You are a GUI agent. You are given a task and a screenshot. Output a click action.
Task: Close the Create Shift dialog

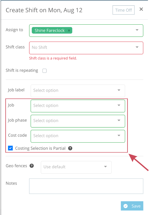(141, 9)
